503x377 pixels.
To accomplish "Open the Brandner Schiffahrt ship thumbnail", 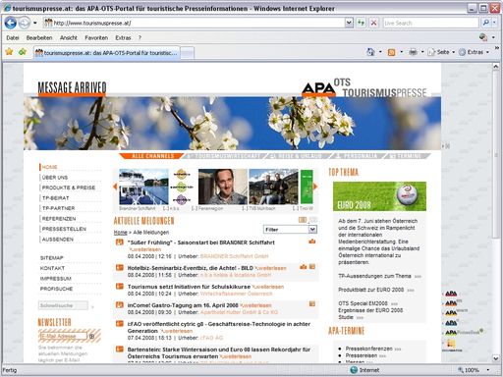I will pyautogui.click(x=143, y=187).
